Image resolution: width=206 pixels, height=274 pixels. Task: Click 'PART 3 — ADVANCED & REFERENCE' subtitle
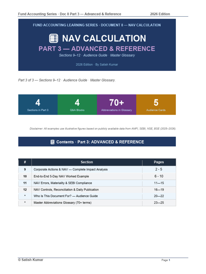pos(97,49)
